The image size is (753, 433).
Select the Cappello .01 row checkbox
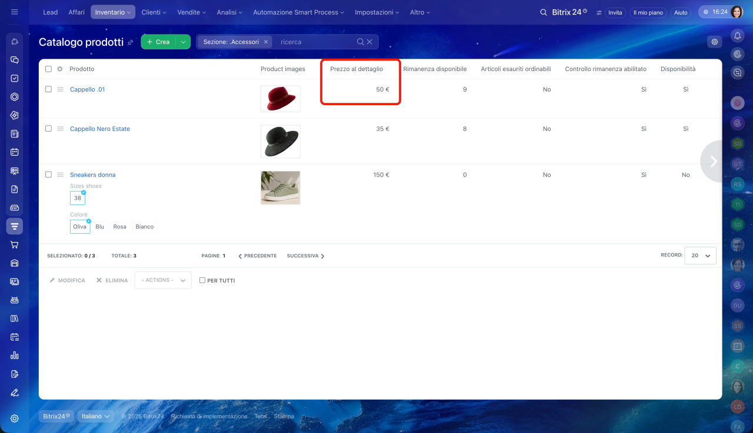[48, 89]
